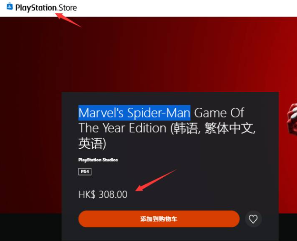The height and width of the screenshot is (241, 297).
Task: Add game to wishlist with heart icon
Action: [x=253, y=219]
